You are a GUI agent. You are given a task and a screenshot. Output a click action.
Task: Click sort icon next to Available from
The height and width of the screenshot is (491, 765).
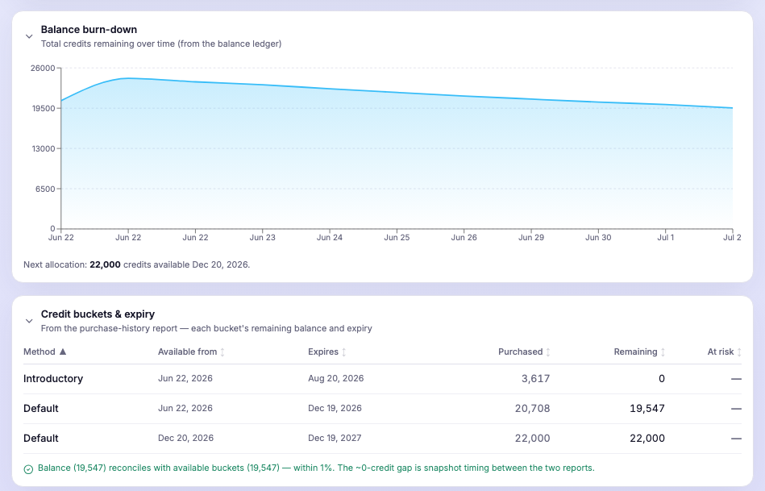coord(222,352)
